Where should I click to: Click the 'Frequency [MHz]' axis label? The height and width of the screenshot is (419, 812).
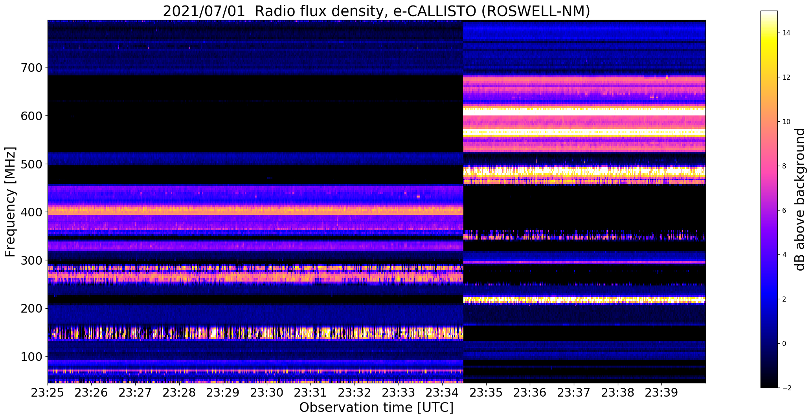10,202
